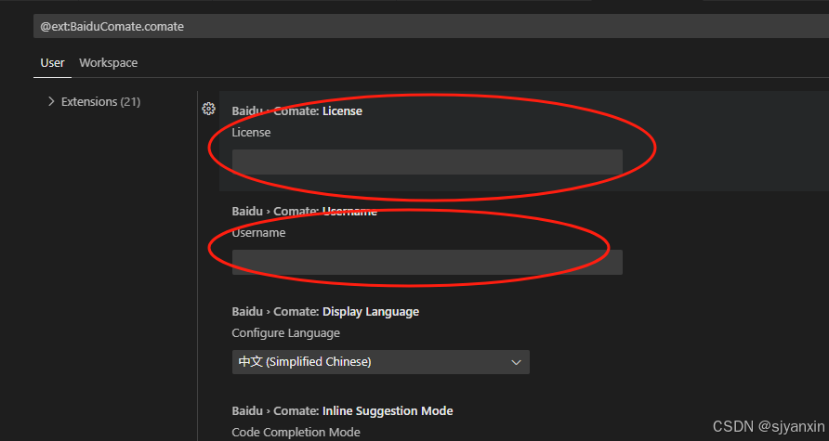The height and width of the screenshot is (441, 829).
Task: Expand the Extensions (21) tree chevron
Action: click(51, 101)
